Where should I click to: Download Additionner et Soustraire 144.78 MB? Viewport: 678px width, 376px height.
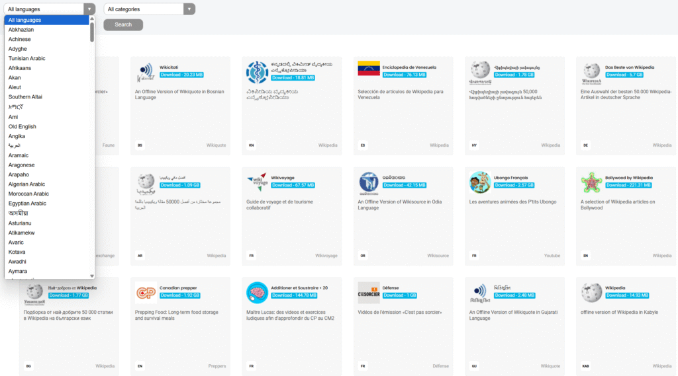(x=295, y=295)
